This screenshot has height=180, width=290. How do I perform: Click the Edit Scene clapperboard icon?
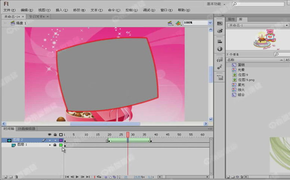click(170, 23)
